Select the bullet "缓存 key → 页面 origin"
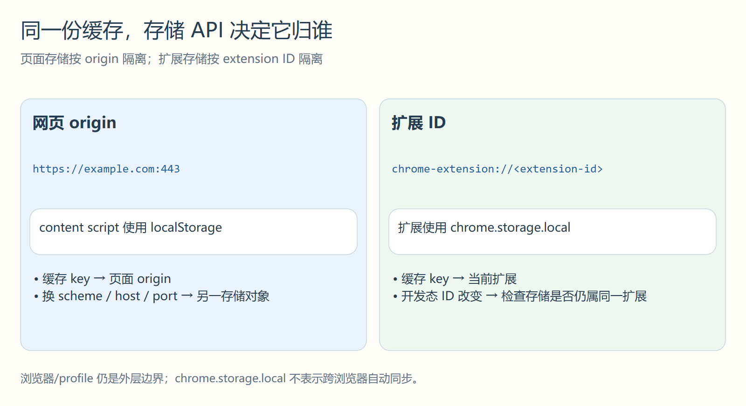This screenshot has width=746, height=406. click(103, 279)
